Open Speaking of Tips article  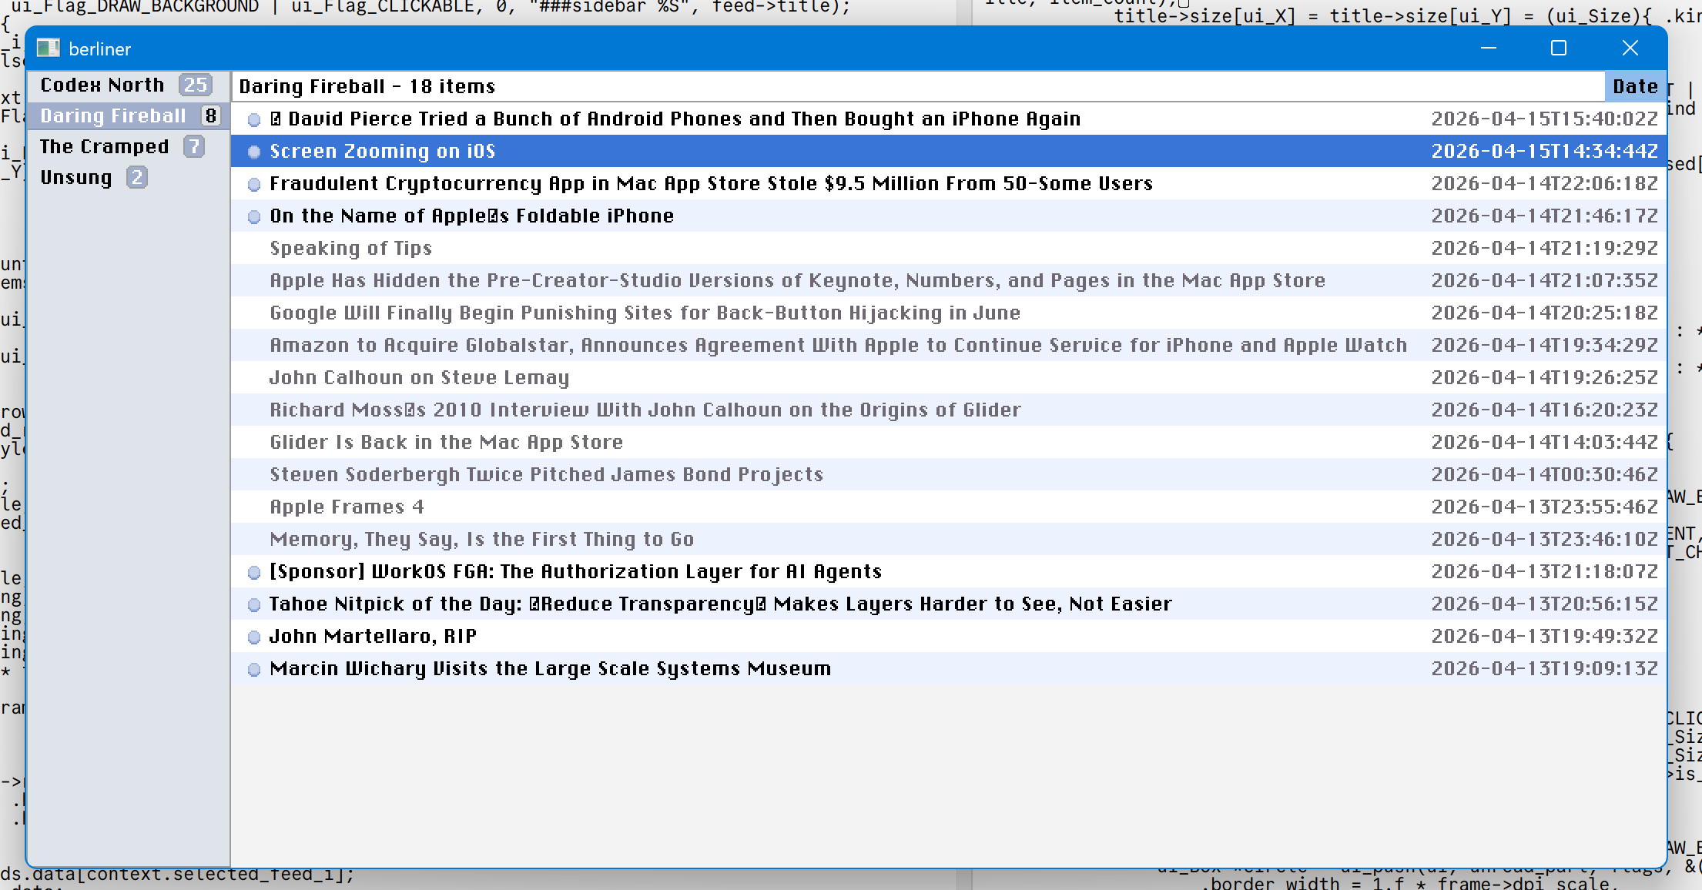point(350,248)
